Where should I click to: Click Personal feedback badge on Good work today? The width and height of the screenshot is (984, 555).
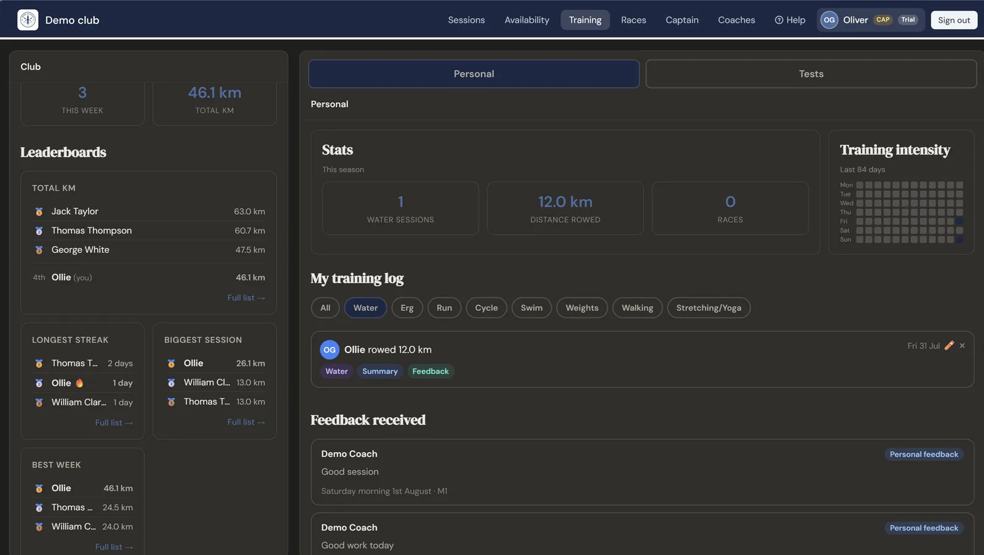tap(924, 528)
